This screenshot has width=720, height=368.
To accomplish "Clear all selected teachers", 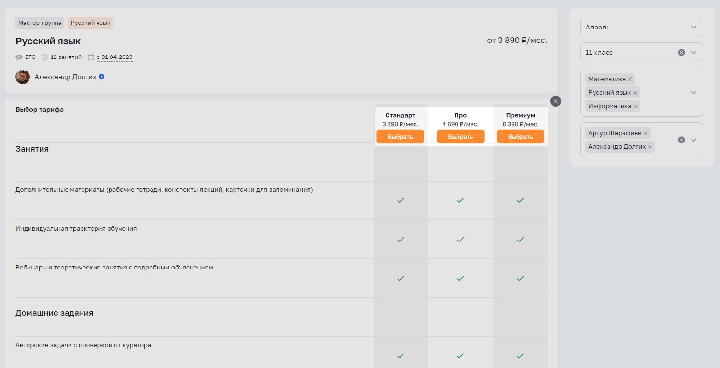I will coord(681,140).
